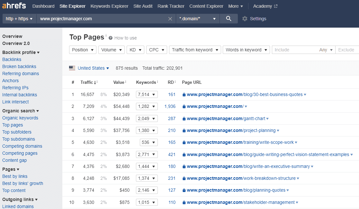
Task: Click the lock icon beside stakeholder-management URL
Action: (x=184, y=202)
